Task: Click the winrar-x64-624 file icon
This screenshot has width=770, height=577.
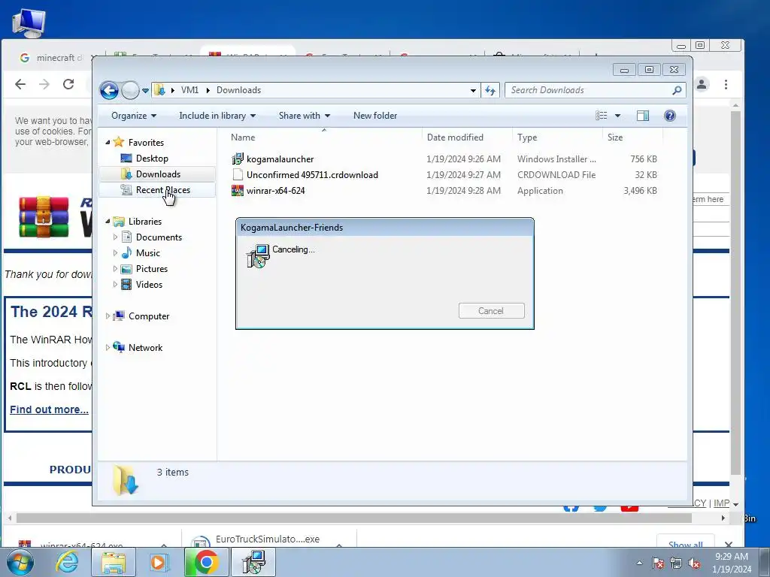Action: [238, 190]
